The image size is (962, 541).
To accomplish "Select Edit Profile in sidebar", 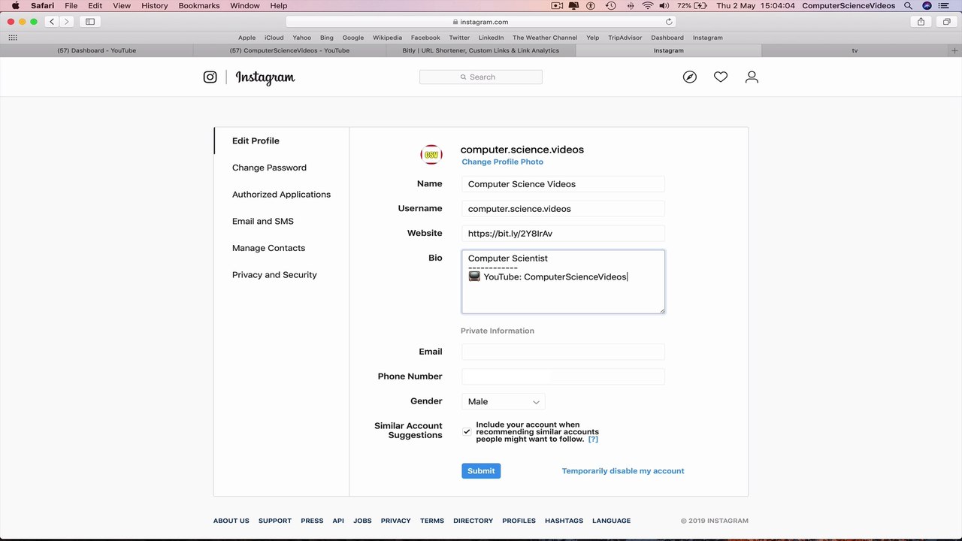I will 256,141.
